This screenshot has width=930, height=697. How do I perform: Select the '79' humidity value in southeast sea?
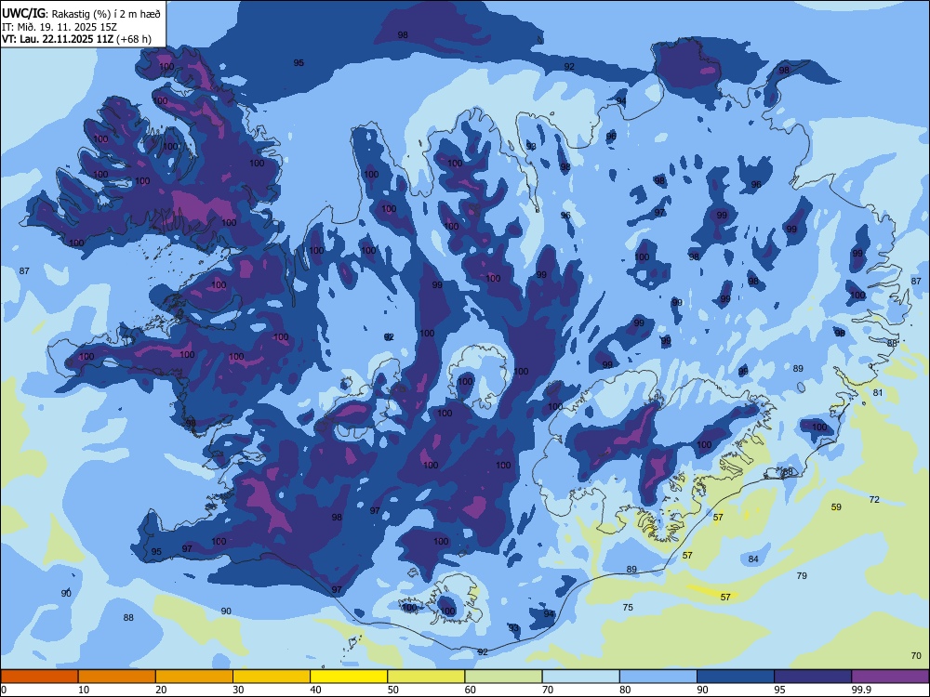coord(802,575)
